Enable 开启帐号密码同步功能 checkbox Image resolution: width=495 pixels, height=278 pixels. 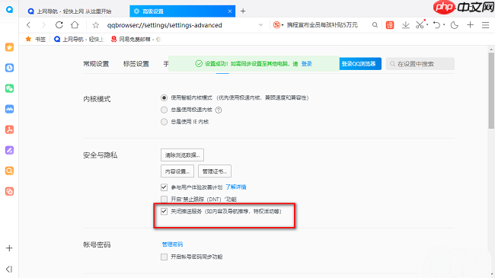(164, 257)
